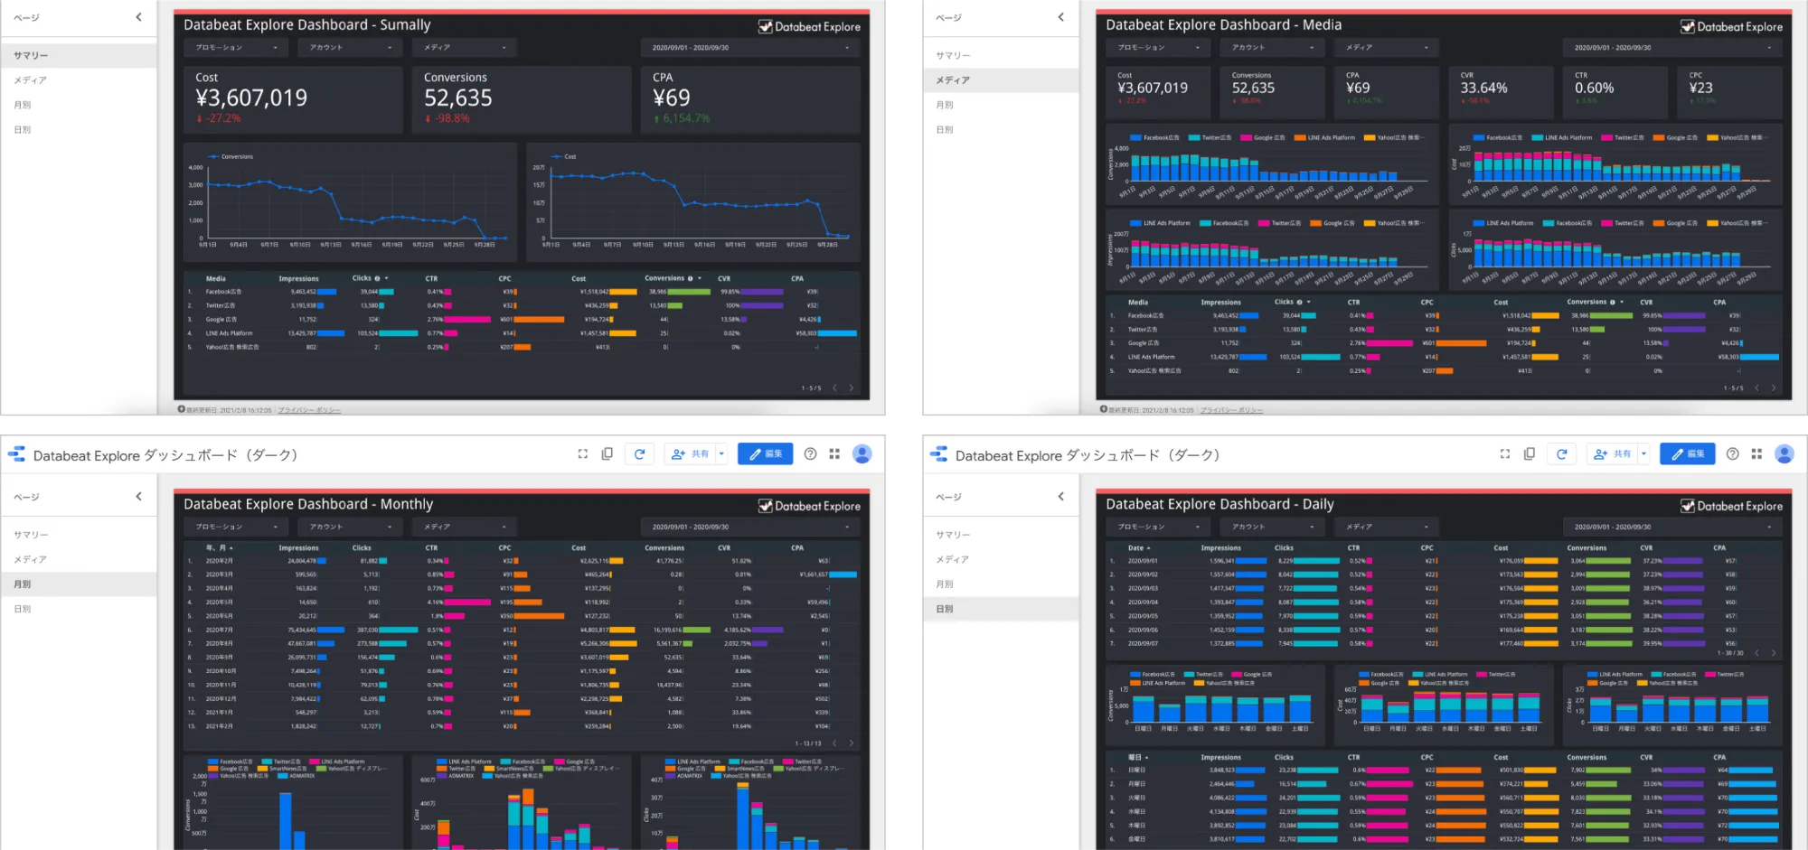
Task: Open date range picker on Daily dashboard
Action: (1671, 527)
